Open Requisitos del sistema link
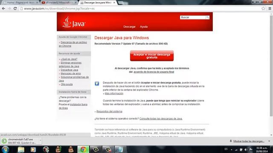This screenshot has width=273, height=153. pos(109,111)
